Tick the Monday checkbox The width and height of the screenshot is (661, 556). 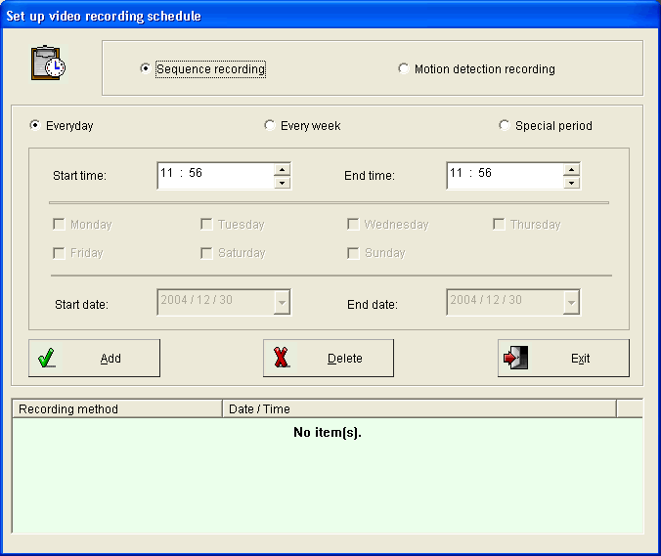pos(60,225)
